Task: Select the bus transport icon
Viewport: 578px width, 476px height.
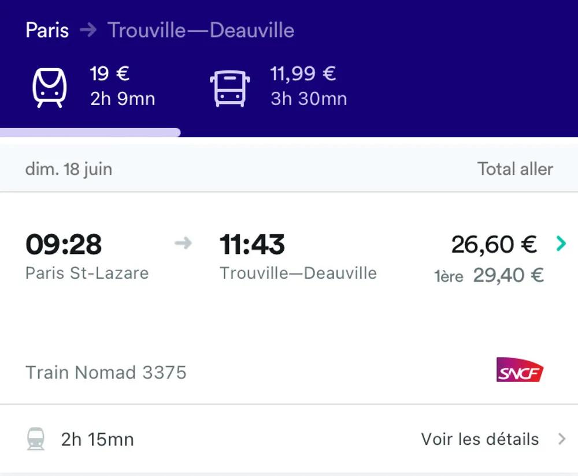Action: point(230,88)
